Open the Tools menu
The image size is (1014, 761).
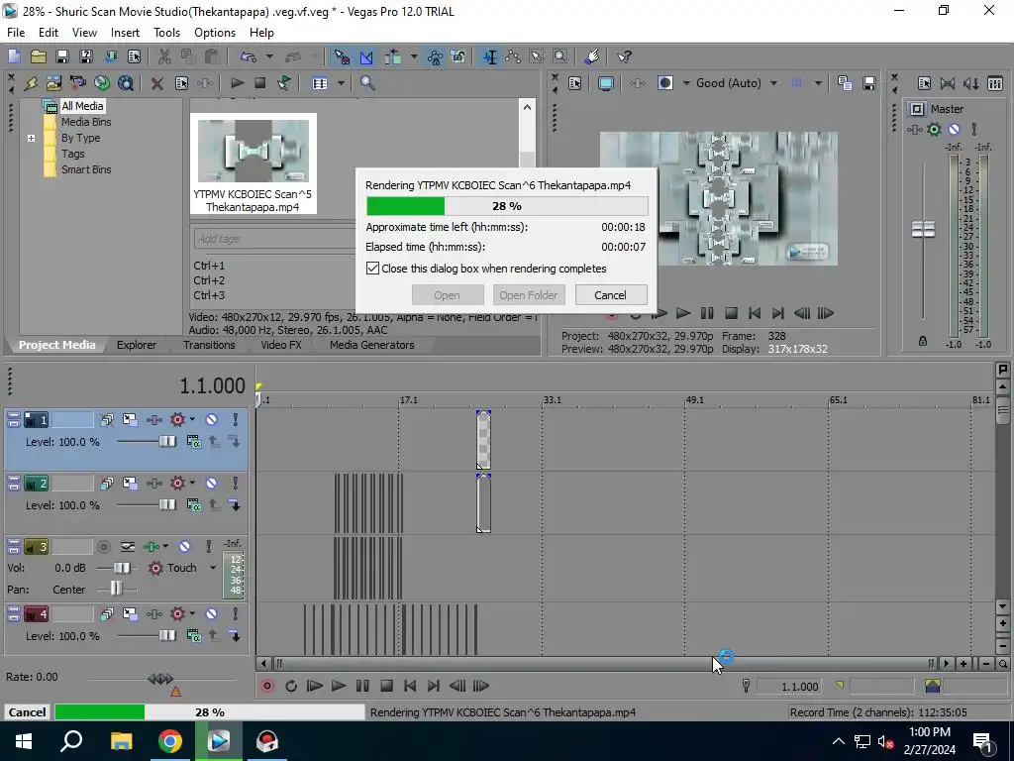166,33
